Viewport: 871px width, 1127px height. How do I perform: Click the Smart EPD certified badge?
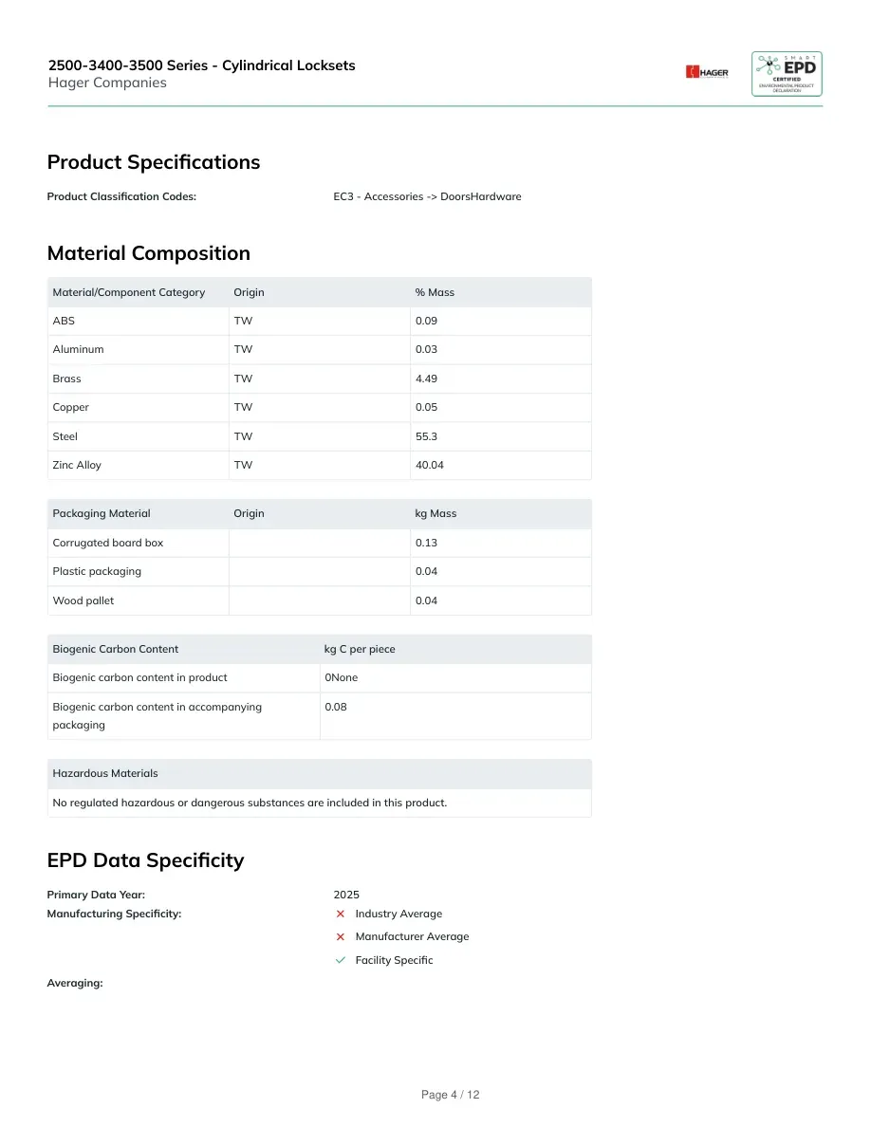click(787, 73)
